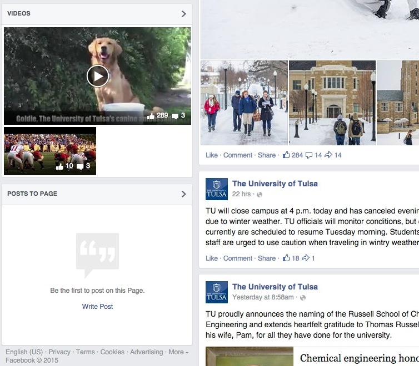Click the Yesterday at 8:58am timestamp
The width and height of the screenshot is (419, 366).
[263, 297]
